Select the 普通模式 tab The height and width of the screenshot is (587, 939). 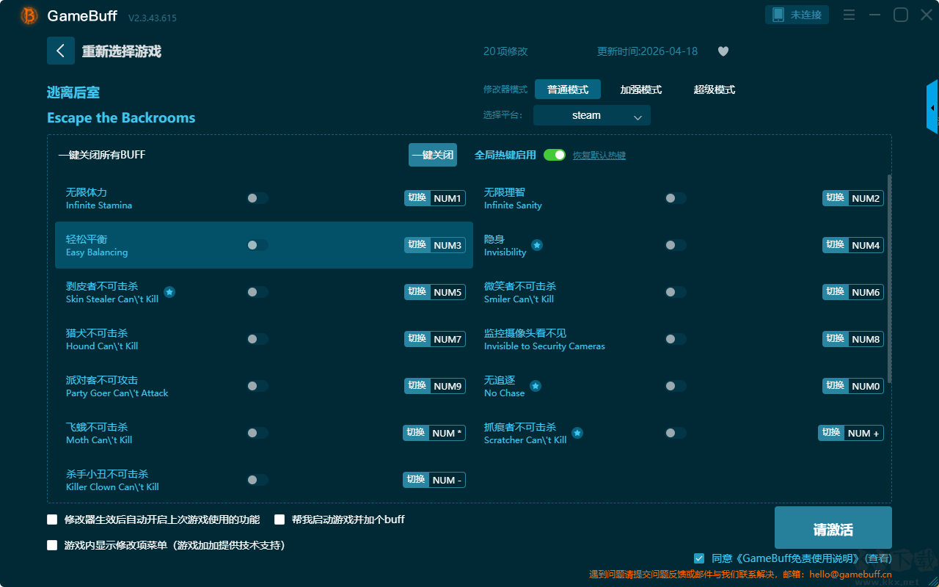coord(568,90)
